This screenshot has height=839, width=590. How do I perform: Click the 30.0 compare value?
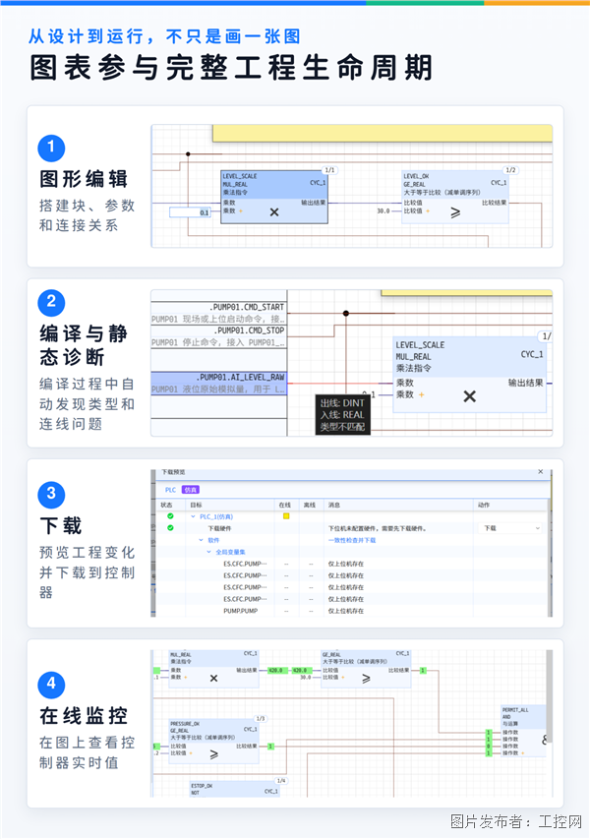point(383,210)
